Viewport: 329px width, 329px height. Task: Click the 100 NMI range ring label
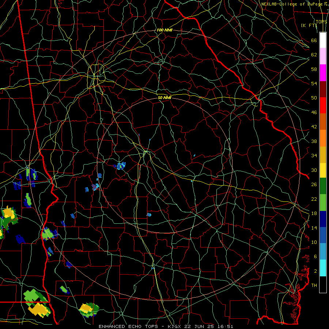pos(164,30)
